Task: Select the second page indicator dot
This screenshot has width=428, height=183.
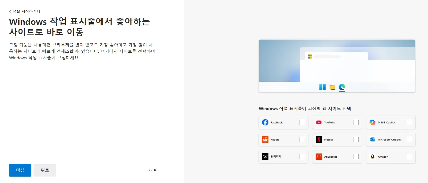Action: click(155, 170)
